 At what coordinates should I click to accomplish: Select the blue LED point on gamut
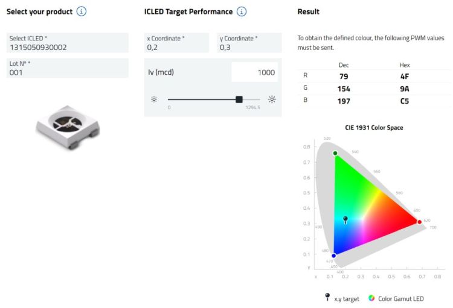click(333, 256)
